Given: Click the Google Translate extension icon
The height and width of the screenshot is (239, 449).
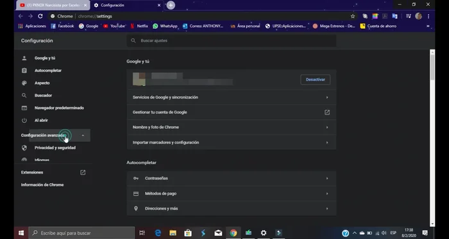Looking at the screenshot, I should click(395, 16).
